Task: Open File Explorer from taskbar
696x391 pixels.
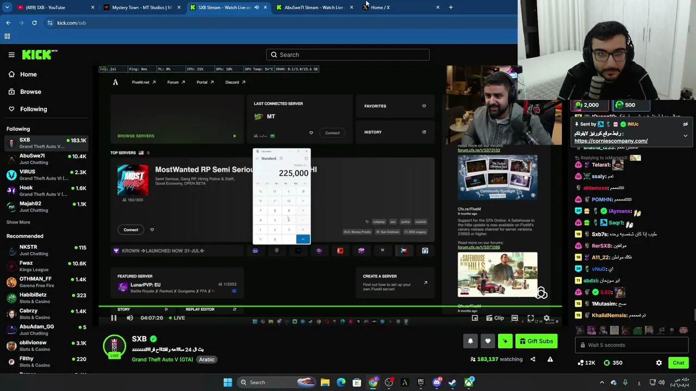Action: coord(325,382)
